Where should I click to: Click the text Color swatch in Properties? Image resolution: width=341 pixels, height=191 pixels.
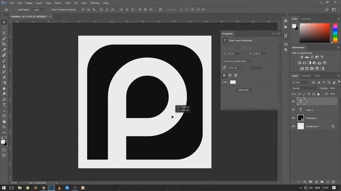(233, 82)
